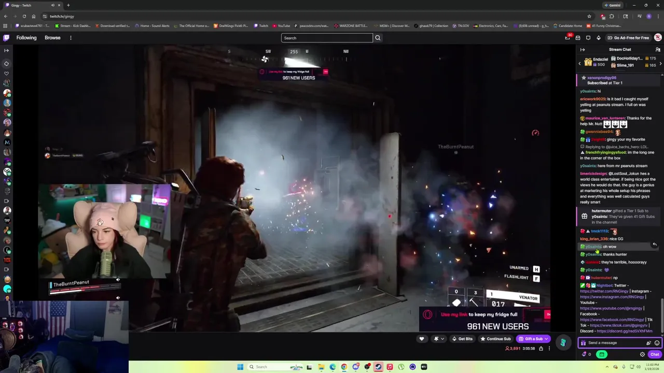This screenshot has height=373, width=664.
Task: Reload the Twitch page
Action: tap(24, 16)
